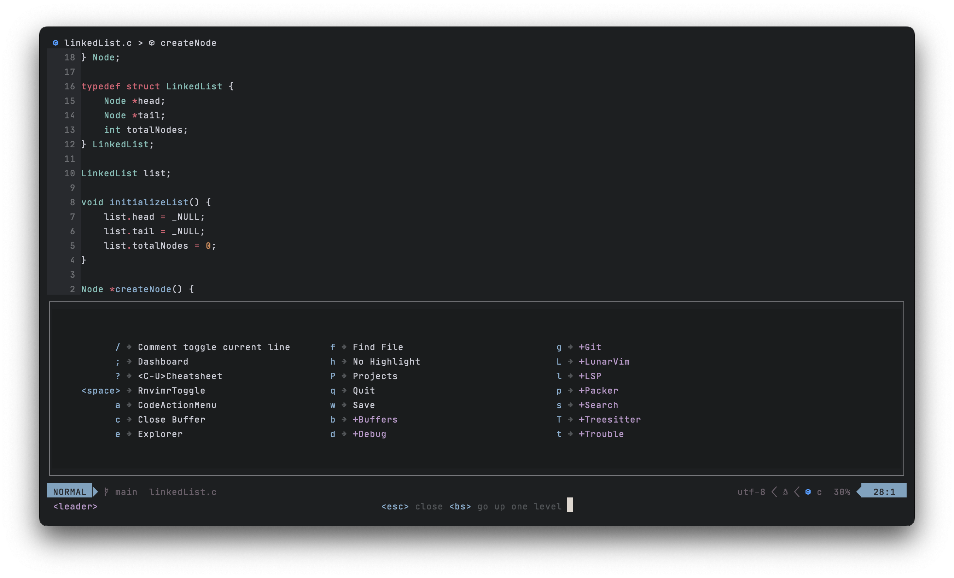Select the Close Buffer entry

(x=171, y=419)
